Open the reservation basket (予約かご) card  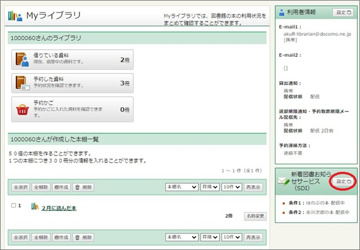pyautogui.click(x=73, y=109)
